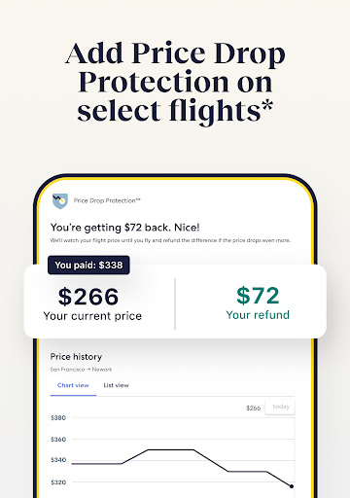This screenshot has height=498, width=350.
Task: Select the $72 refund amount
Action: pos(258,296)
